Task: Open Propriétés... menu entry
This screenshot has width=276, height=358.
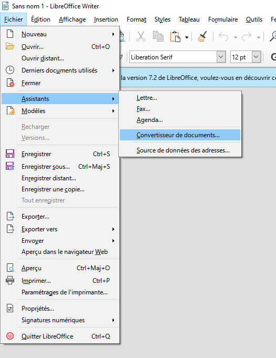Action: (60, 309)
